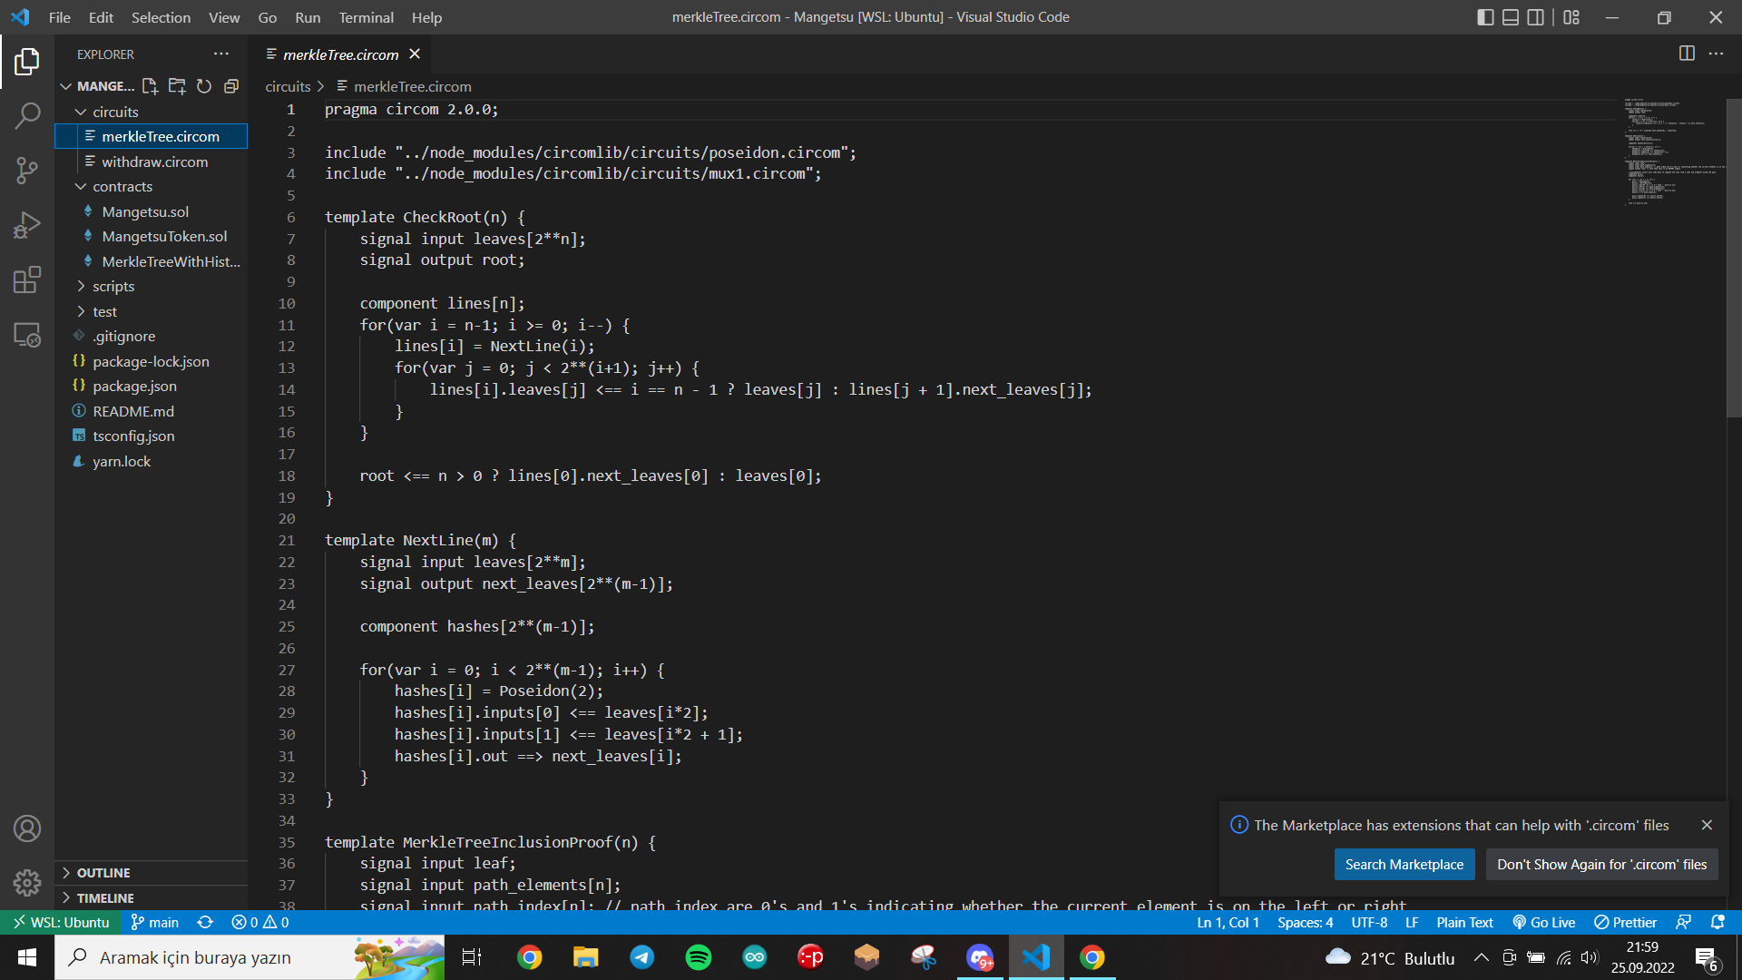The image size is (1742, 980).
Task: Open Mangetsu.sol file
Action: coord(151,211)
